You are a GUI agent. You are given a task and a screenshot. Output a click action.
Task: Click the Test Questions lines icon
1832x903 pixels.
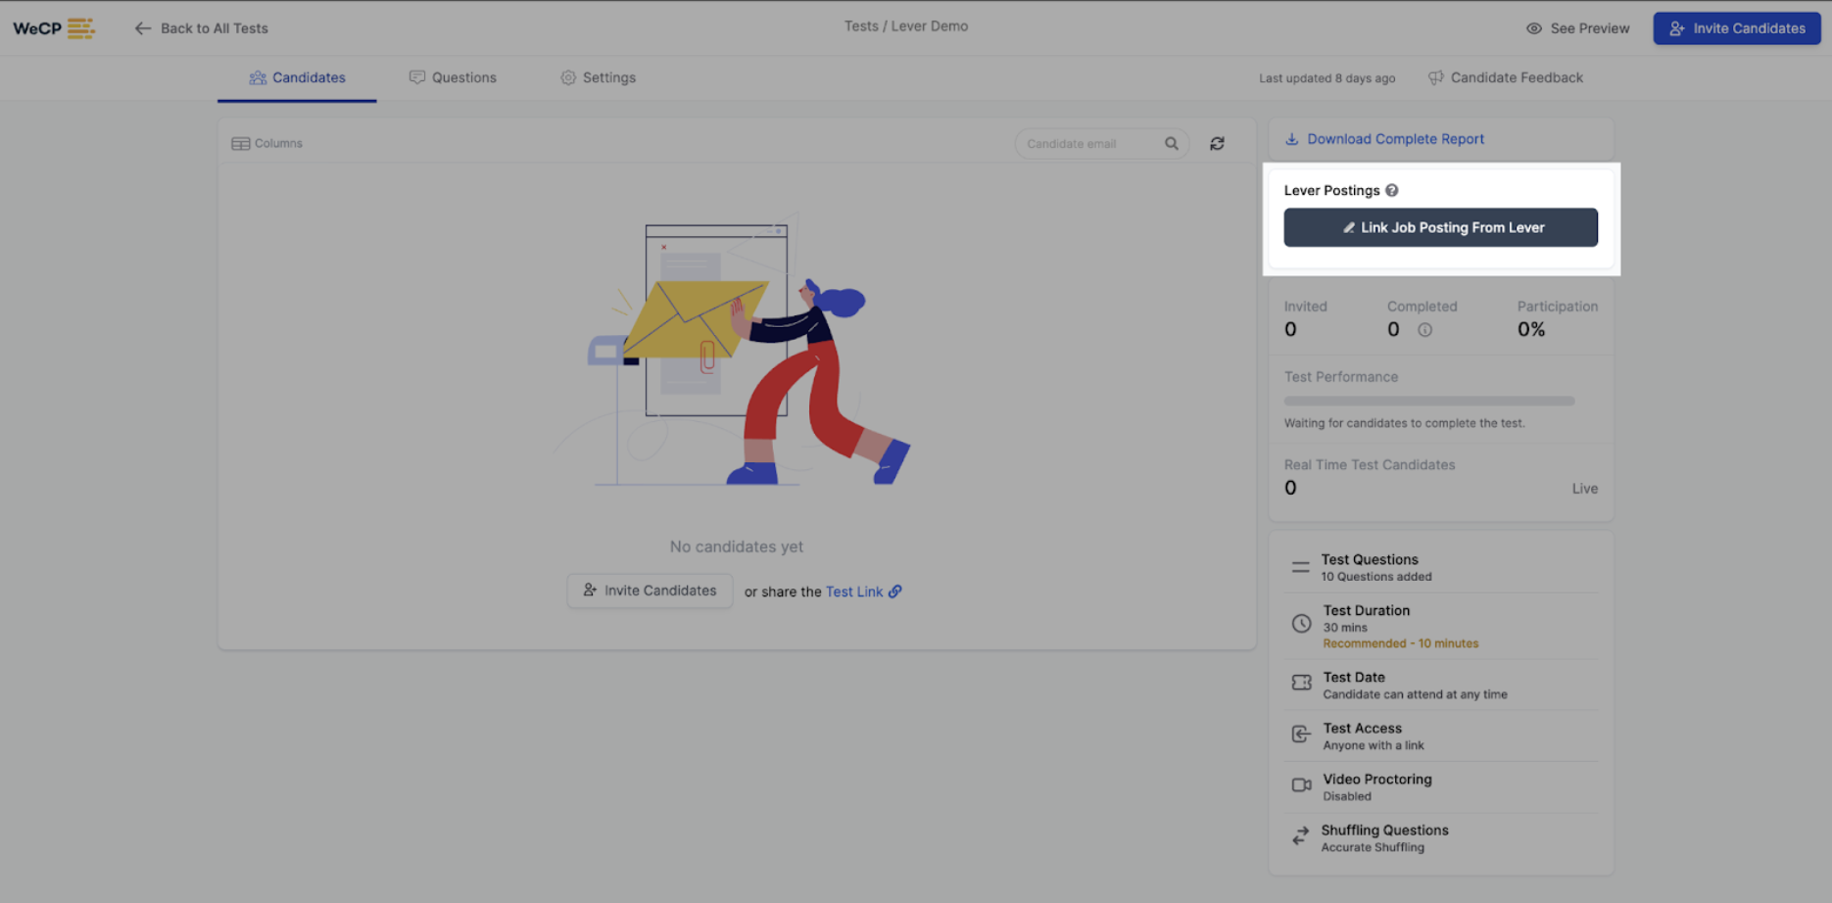1300,567
